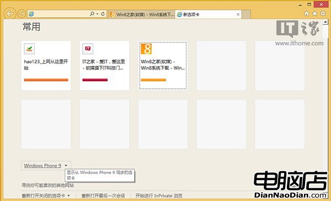Go back with the Back arrow button
331x201 pixels.
click(10, 14)
